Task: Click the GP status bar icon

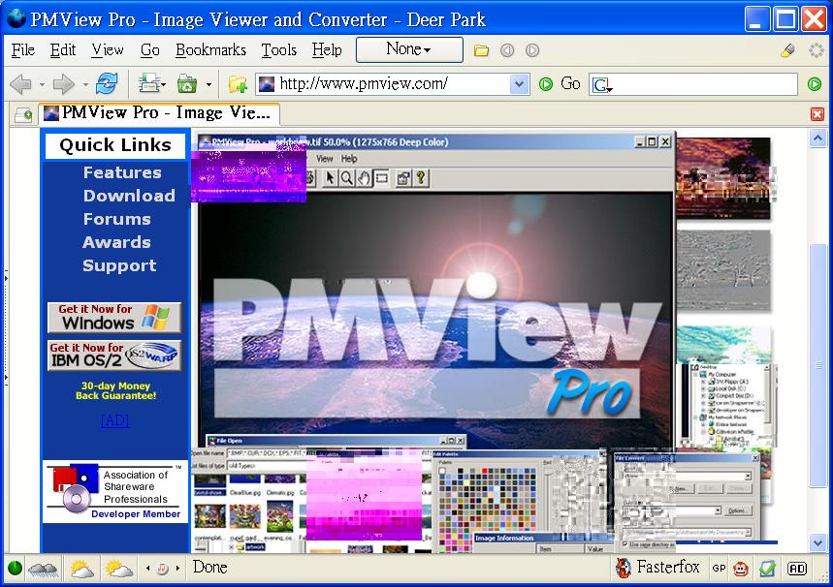Action: pyautogui.click(x=719, y=569)
